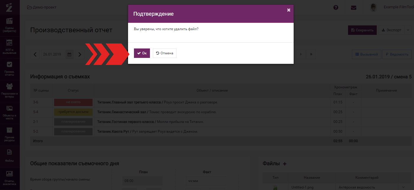The image size is (414, 190).
Task: Open the Сцены (либретто) sidebar section
Action: pyautogui.click(x=10, y=25)
